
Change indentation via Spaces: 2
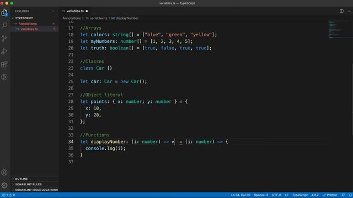click(x=261, y=195)
